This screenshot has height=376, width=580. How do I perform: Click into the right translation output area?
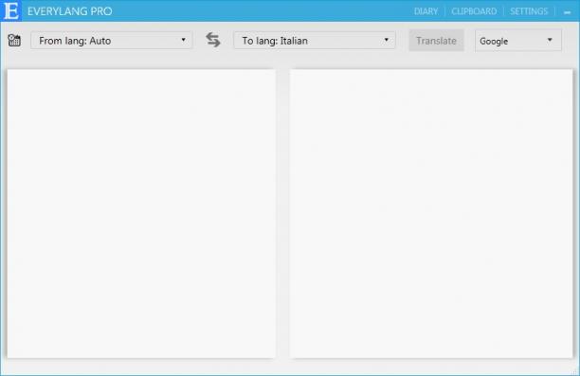tap(431, 214)
